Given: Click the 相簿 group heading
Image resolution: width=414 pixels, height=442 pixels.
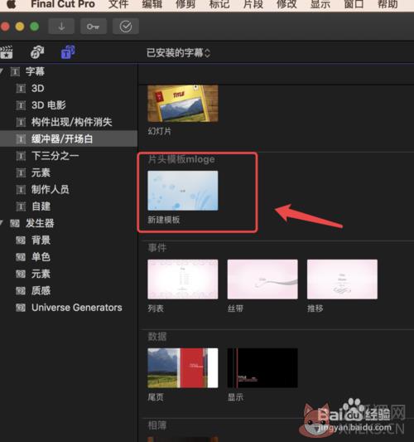Looking at the screenshot, I should pos(157,425).
